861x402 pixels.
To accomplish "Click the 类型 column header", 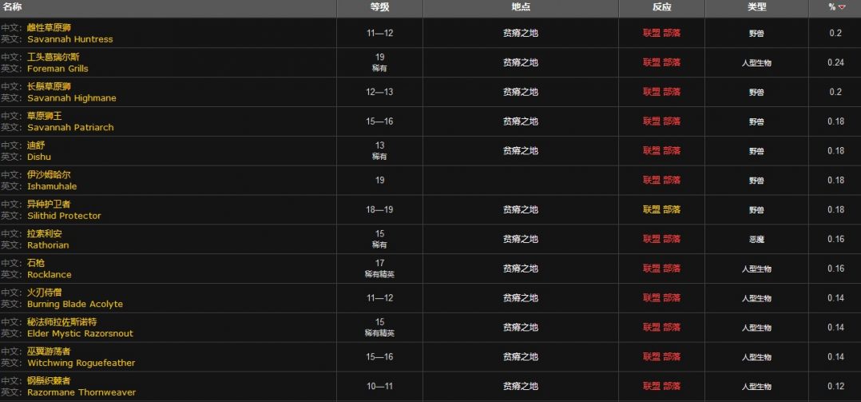I will 756,7.
